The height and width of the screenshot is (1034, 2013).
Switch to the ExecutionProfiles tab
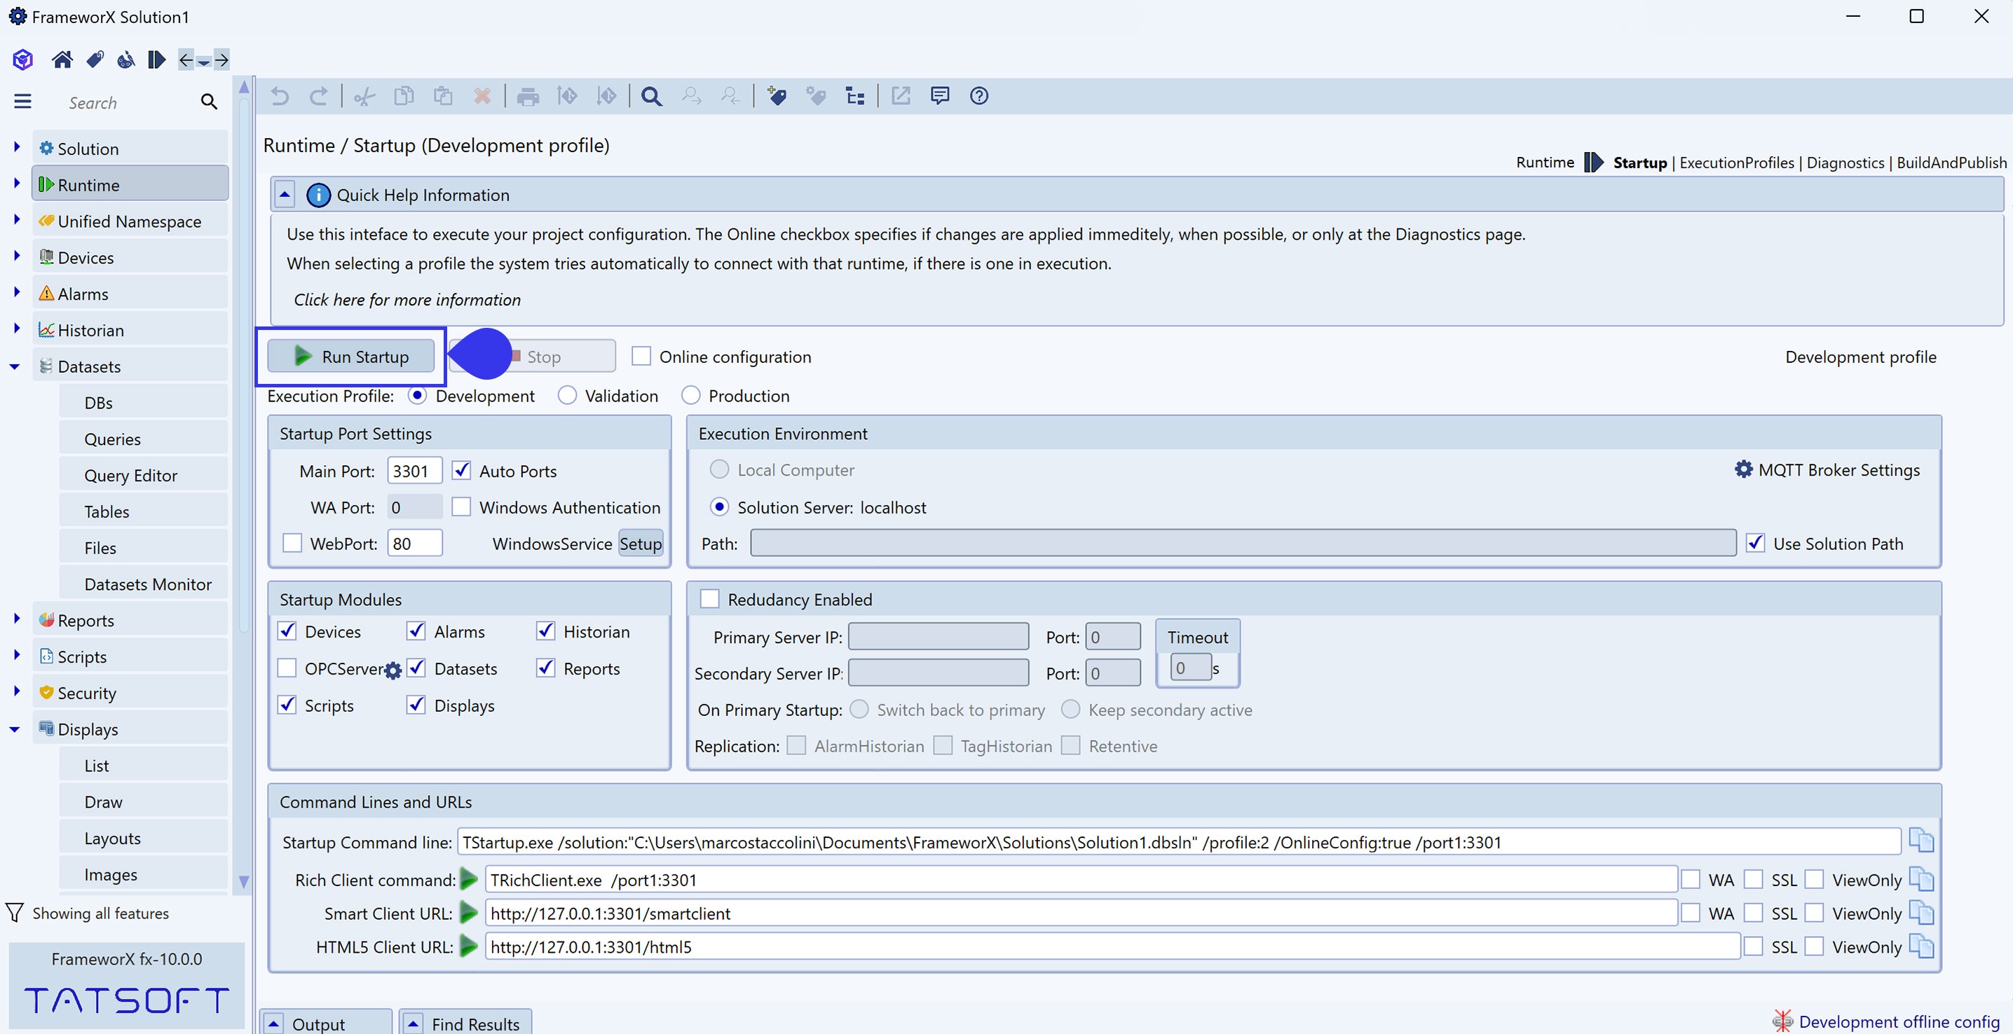(x=1736, y=163)
